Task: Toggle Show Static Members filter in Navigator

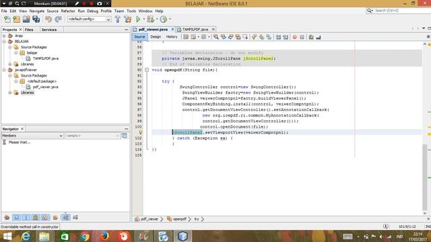Action: [x=26, y=218]
